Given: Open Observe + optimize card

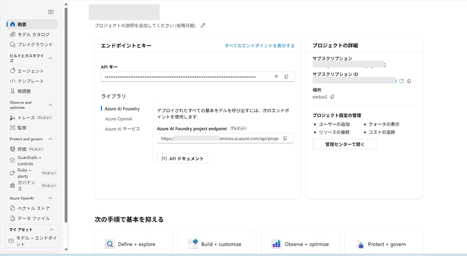Looking at the screenshot, I should tap(300, 243).
